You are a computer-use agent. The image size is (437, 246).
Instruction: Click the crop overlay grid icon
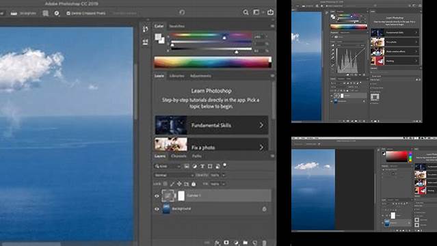coord(45,13)
